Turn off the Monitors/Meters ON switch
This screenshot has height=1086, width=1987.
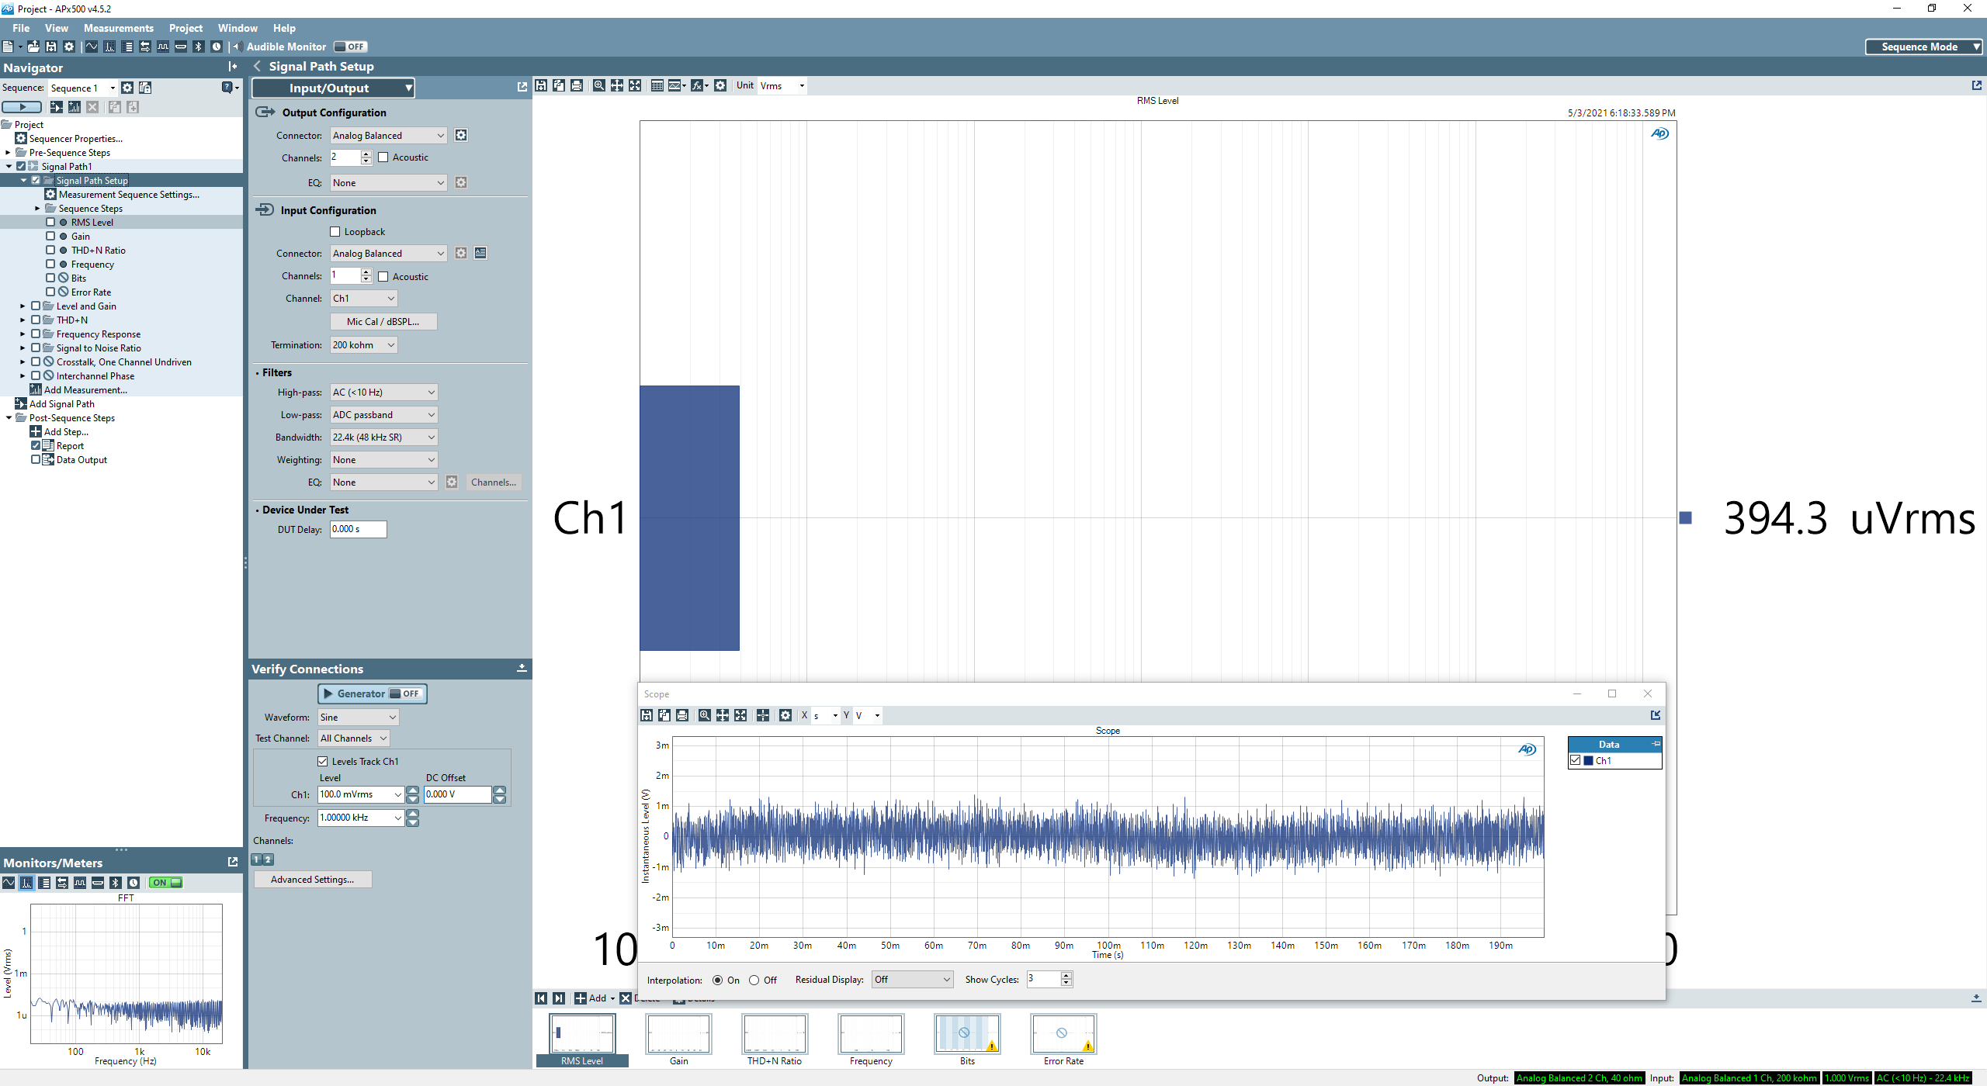pos(166,883)
